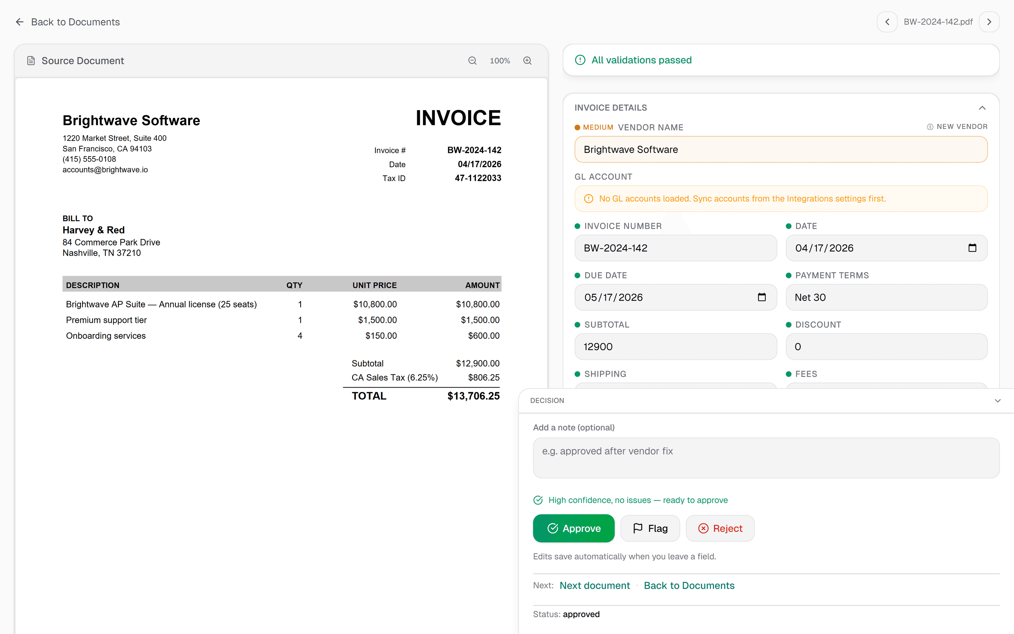Click the Invoice Number input field
The height and width of the screenshot is (634, 1014).
(x=675, y=248)
